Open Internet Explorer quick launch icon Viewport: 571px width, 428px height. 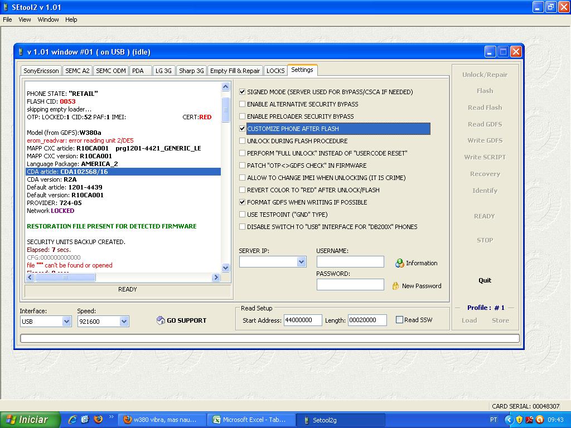[72, 420]
